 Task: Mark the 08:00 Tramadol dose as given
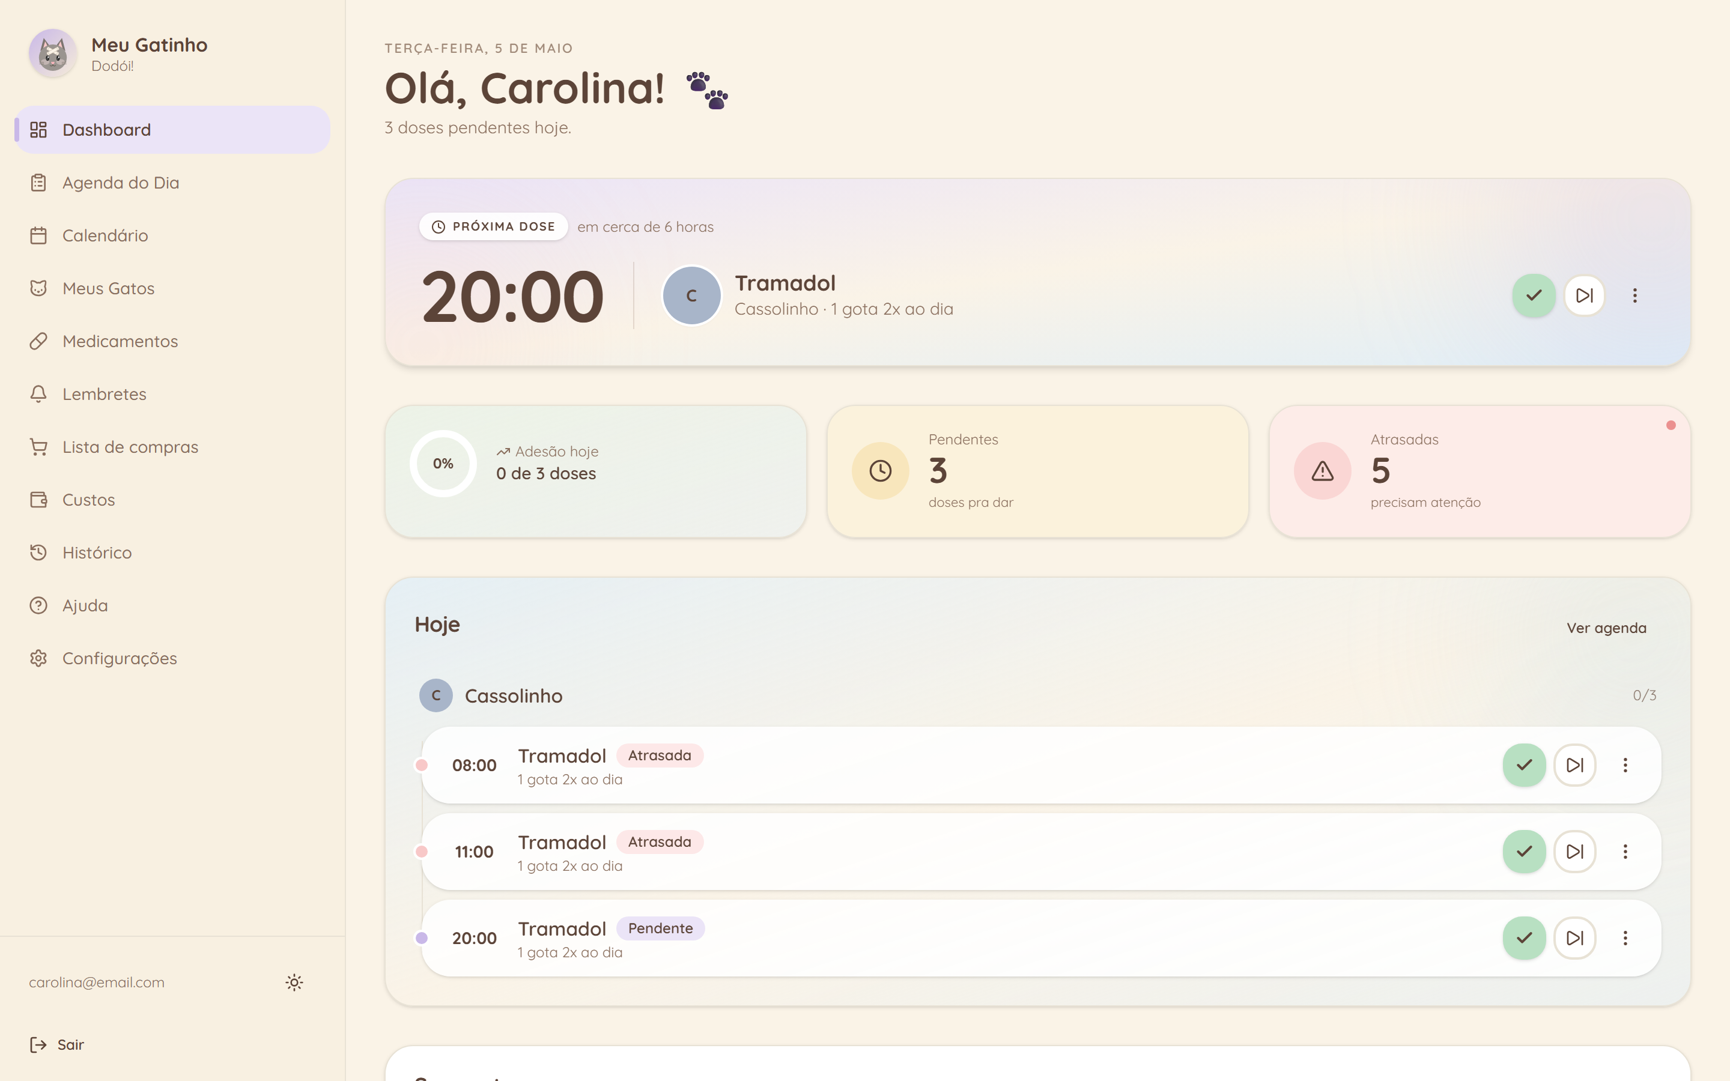coord(1524,765)
